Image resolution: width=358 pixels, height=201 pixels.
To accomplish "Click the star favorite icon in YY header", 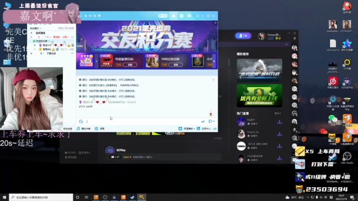I will coord(86,16).
